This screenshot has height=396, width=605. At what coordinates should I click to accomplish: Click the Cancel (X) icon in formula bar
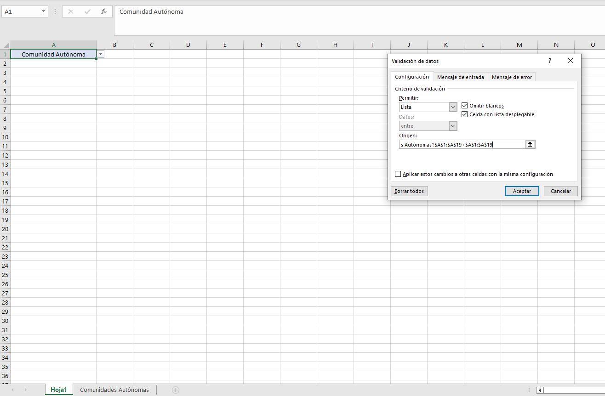tap(70, 11)
